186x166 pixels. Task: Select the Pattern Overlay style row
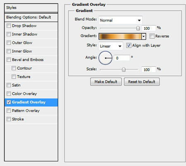click(x=31, y=111)
